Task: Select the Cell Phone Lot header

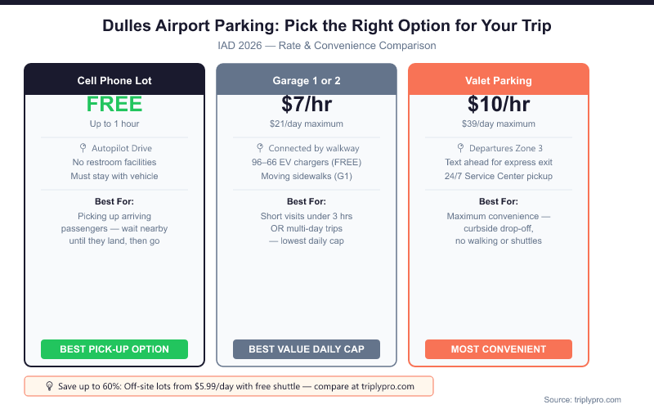Action: click(114, 80)
